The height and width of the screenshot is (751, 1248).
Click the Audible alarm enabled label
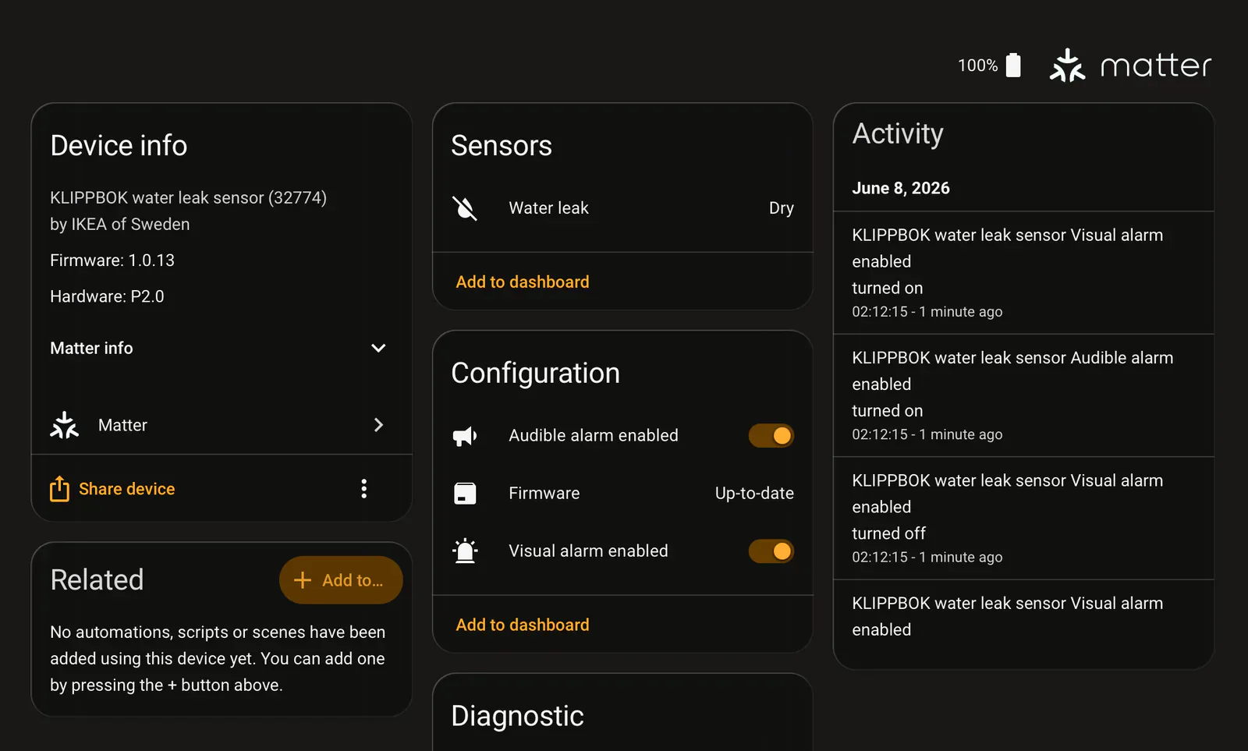[x=594, y=436]
